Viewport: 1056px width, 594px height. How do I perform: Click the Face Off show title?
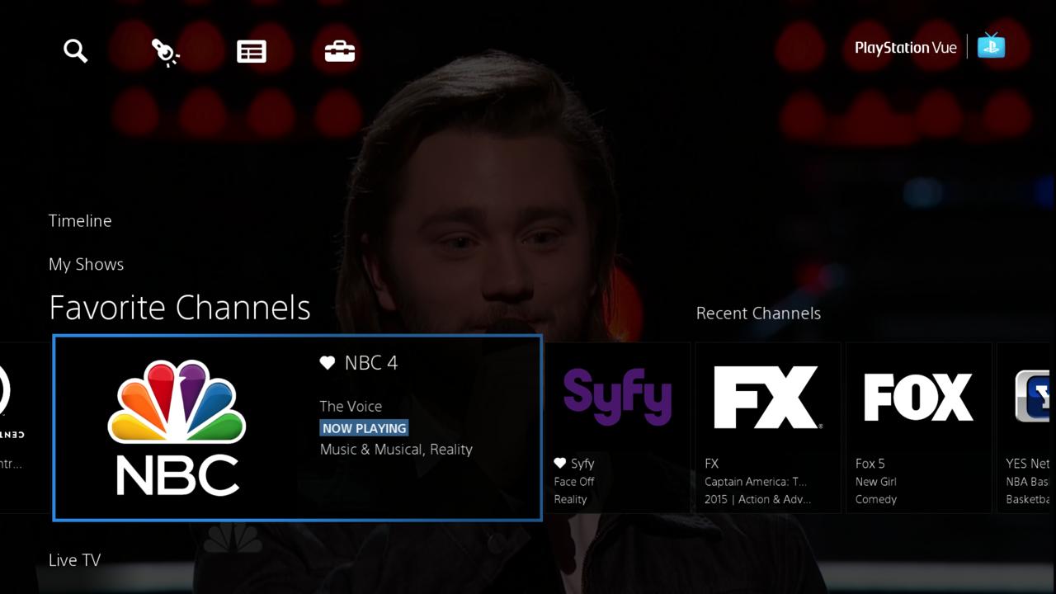[x=574, y=482]
